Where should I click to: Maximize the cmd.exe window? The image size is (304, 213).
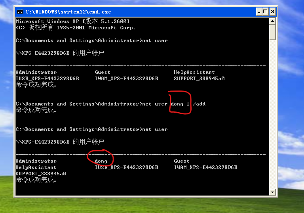(x=266, y=12)
